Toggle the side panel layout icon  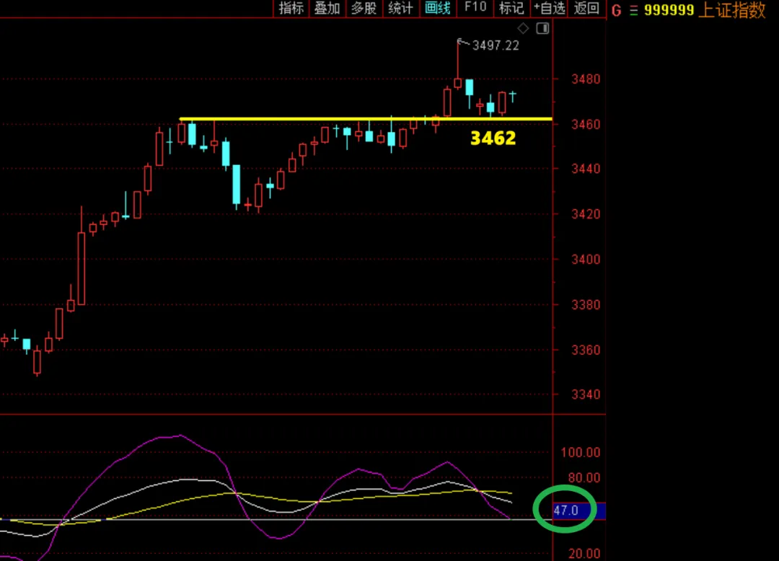(542, 28)
